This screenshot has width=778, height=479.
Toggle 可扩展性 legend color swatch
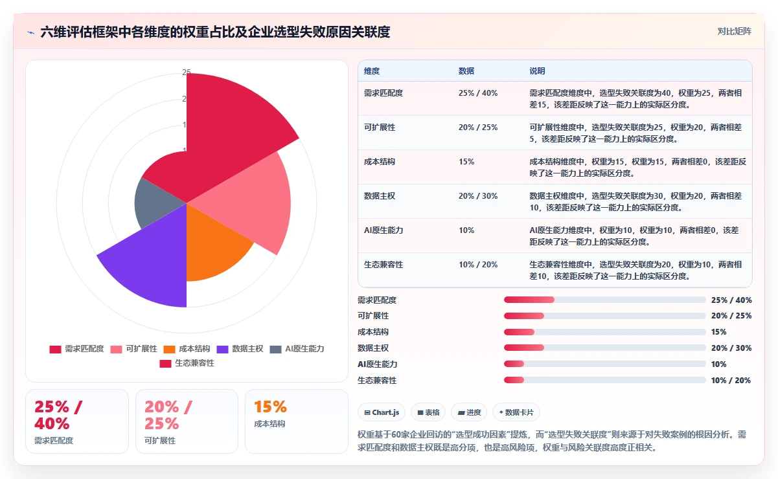tap(116, 349)
